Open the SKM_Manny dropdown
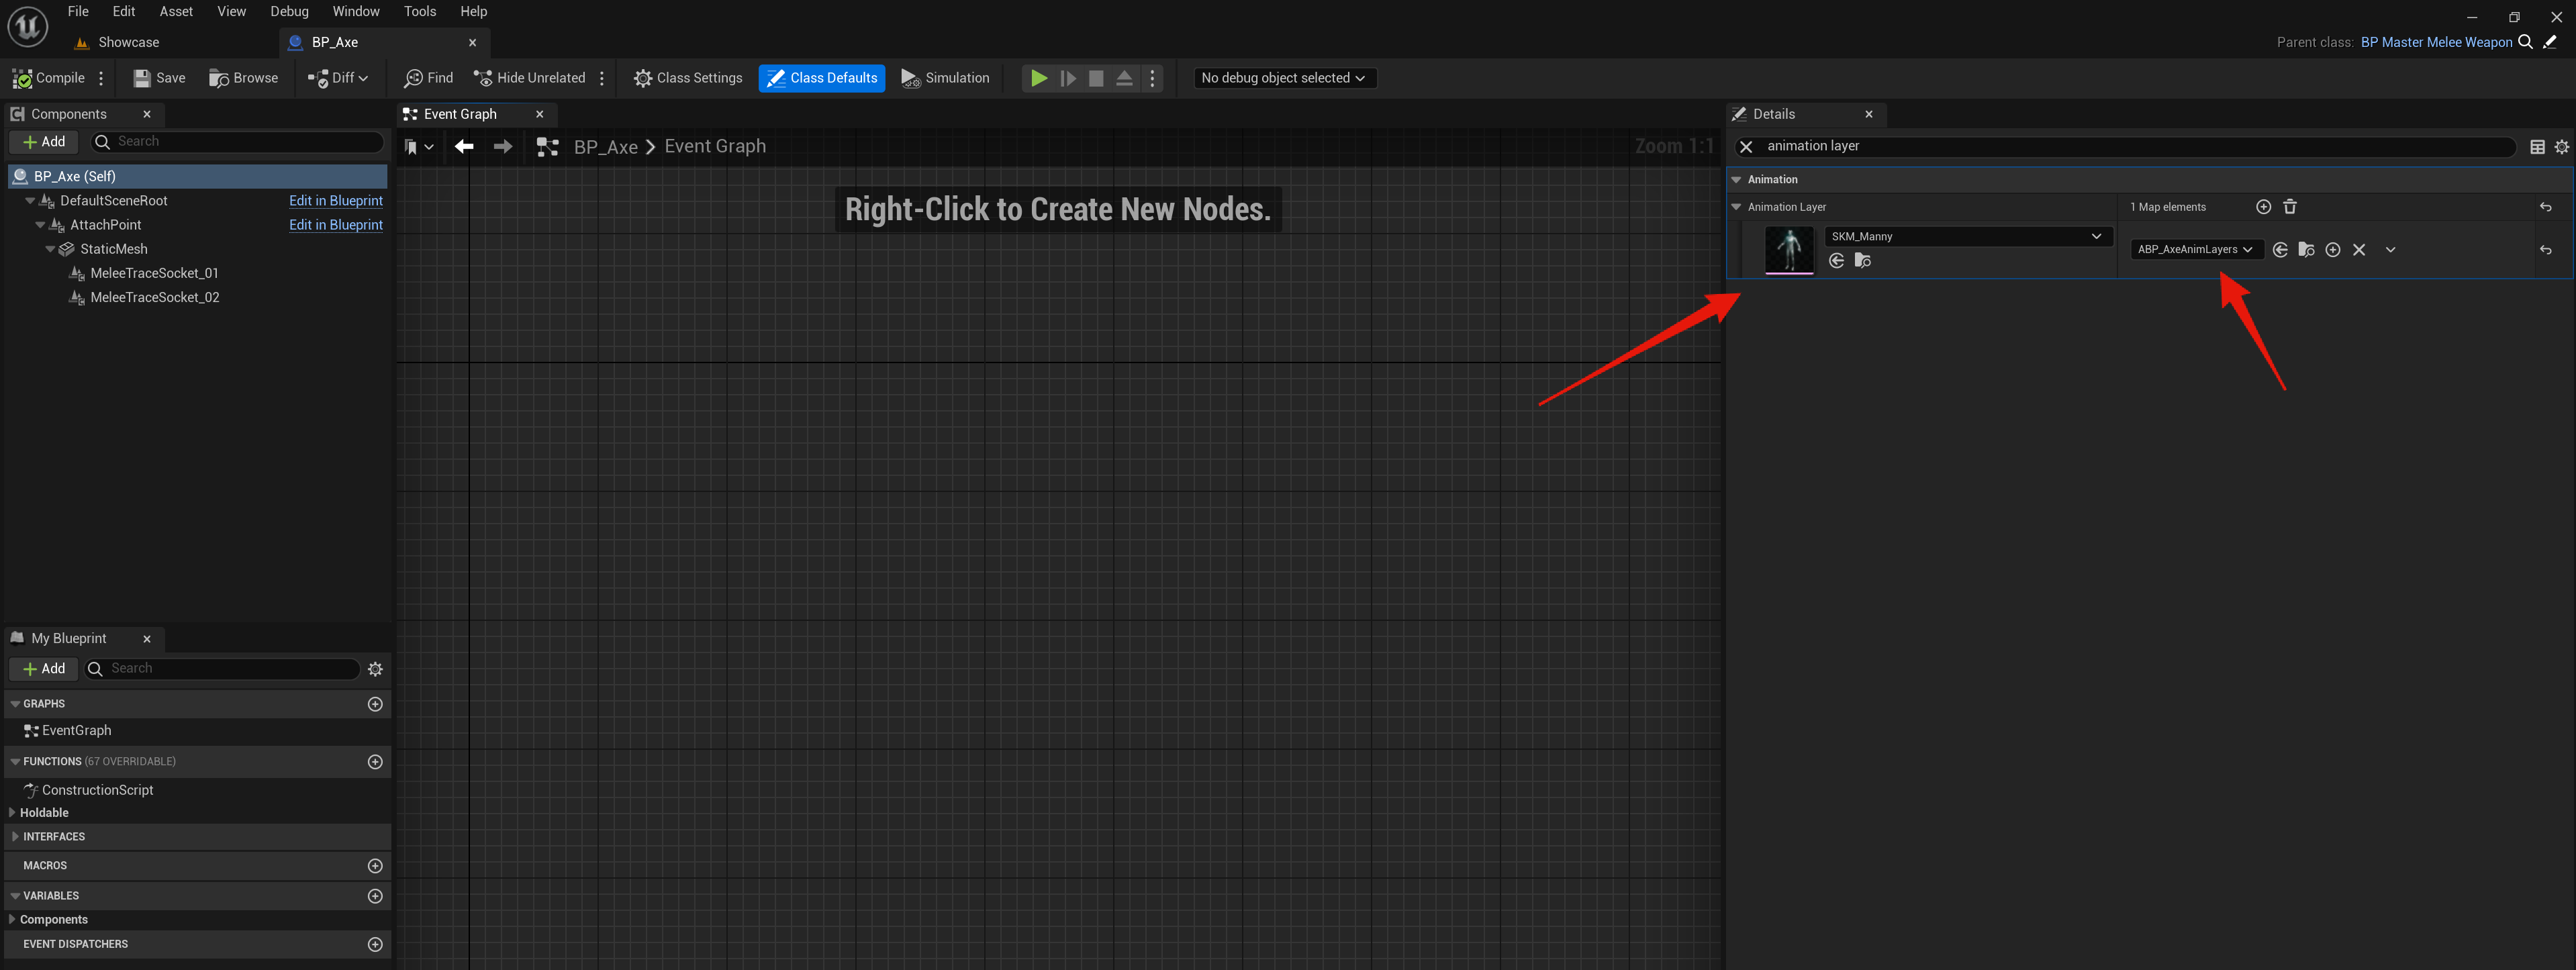Screen dimensions: 2576x970 [x=2097, y=236]
